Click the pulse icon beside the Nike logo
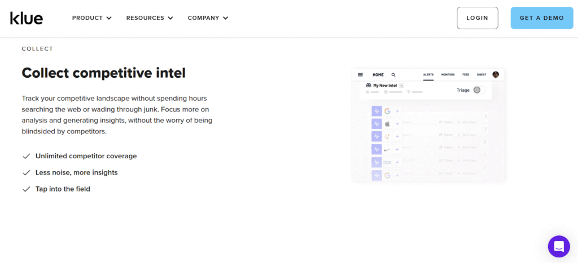The image size is (578, 263). (x=376, y=150)
